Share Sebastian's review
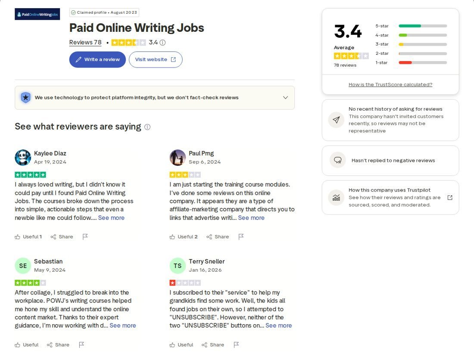This screenshot has height=359, width=474. (58, 345)
